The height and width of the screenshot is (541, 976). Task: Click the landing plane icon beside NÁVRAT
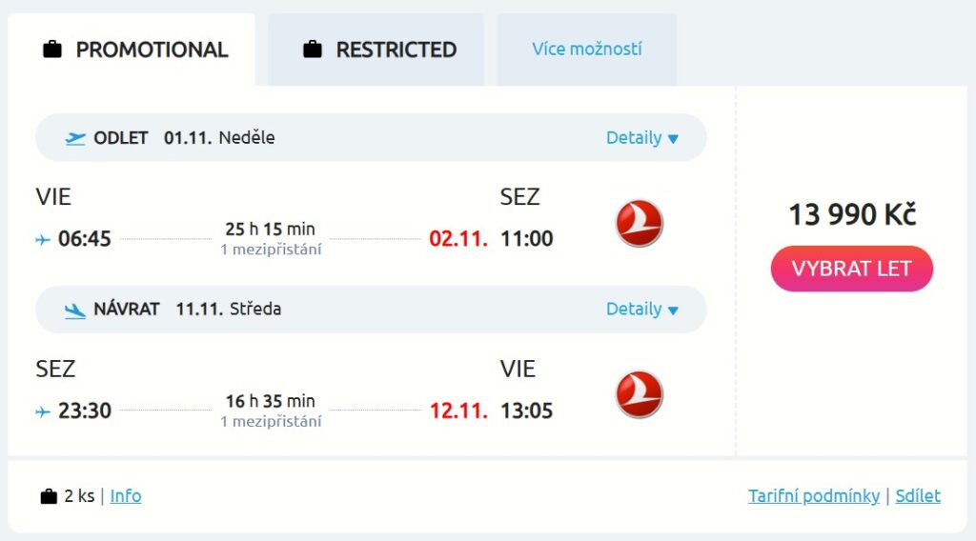(75, 310)
